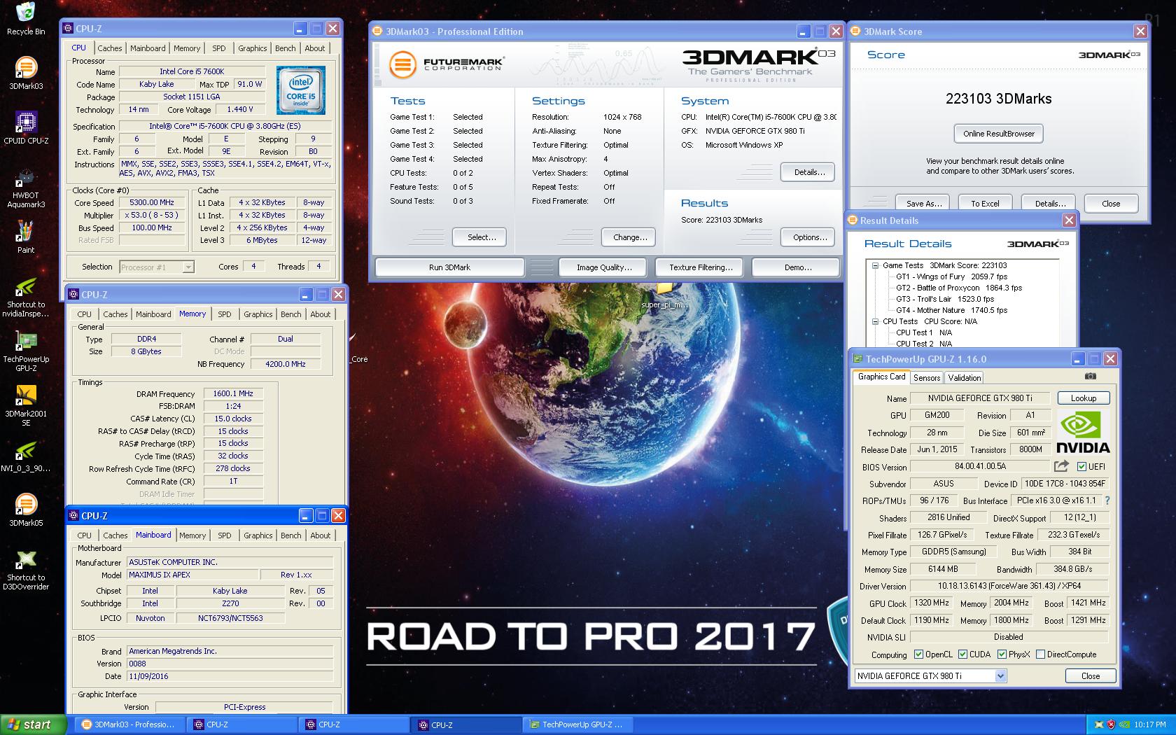
Task: Select GT2 - Battle of Proxycon result row
Action: (x=959, y=288)
